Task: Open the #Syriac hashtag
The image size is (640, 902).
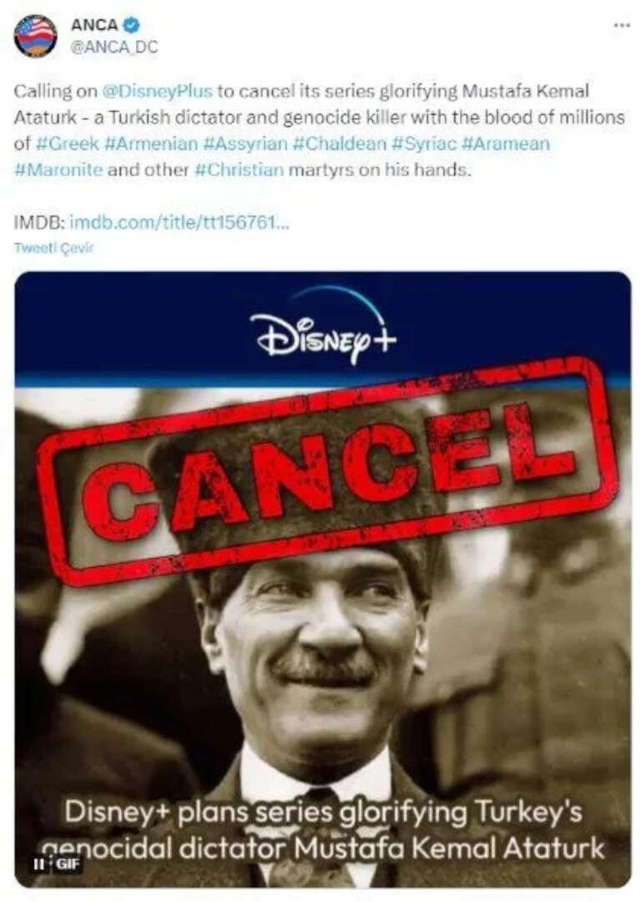Action: tap(423, 144)
